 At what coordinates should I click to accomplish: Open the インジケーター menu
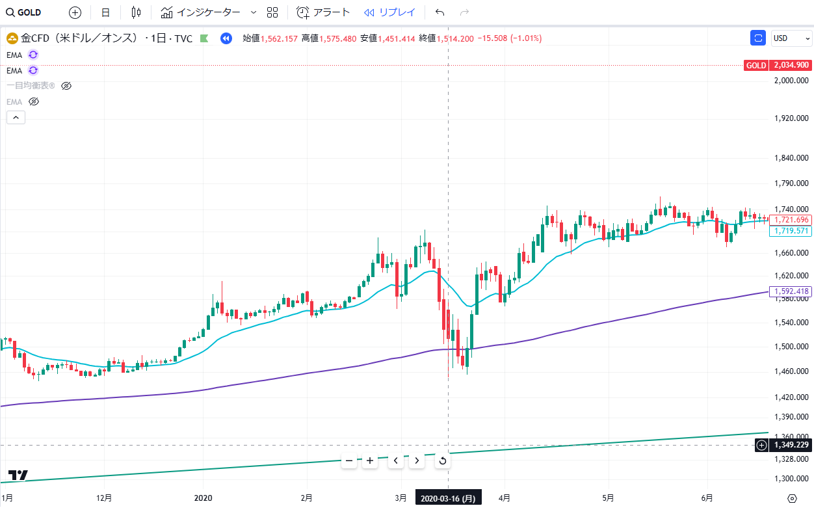[x=200, y=12]
